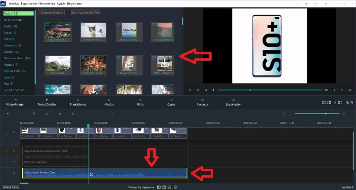
Task: Select the Chill (7) category
Action: tap(8, 39)
